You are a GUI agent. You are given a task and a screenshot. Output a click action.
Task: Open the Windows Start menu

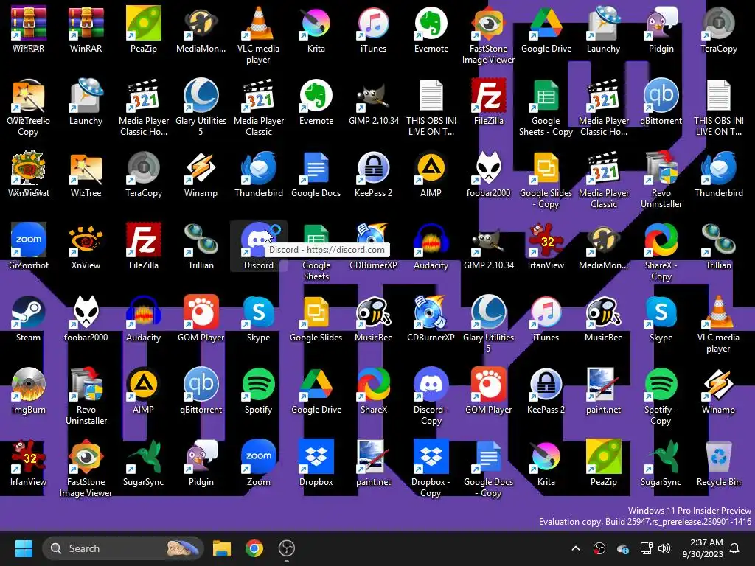(24, 548)
